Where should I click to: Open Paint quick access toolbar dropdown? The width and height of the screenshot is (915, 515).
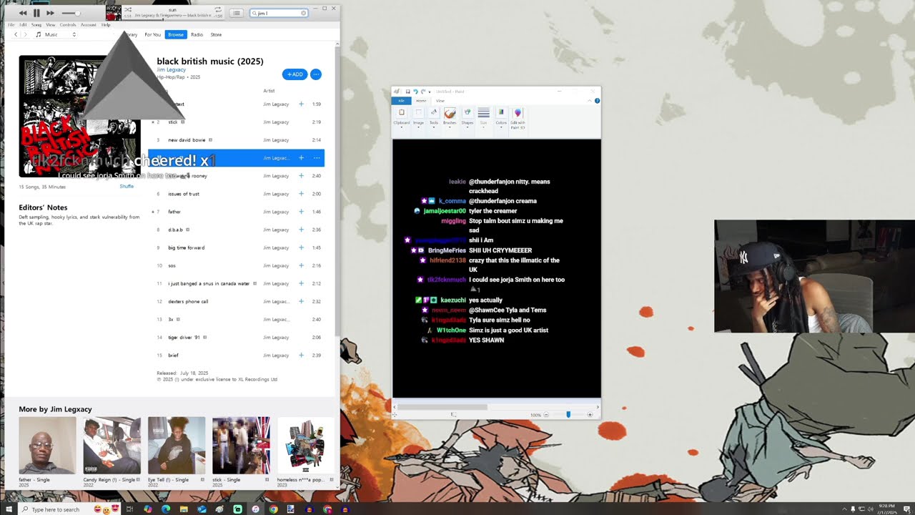tap(430, 92)
